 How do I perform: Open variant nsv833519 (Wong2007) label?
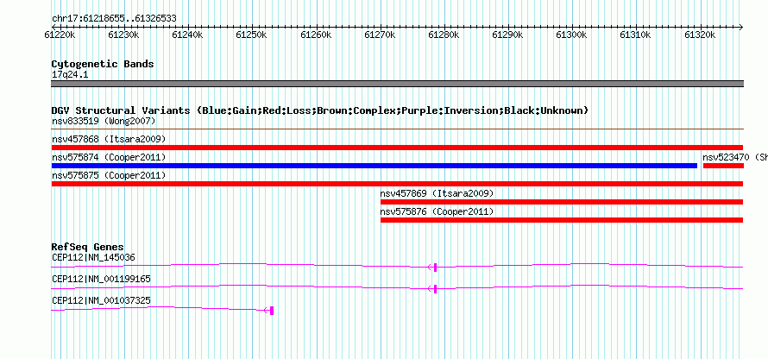coord(104,121)
